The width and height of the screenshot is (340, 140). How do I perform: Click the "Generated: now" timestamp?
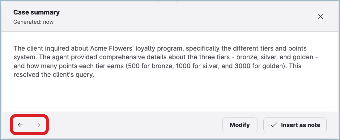coord(33,22)
